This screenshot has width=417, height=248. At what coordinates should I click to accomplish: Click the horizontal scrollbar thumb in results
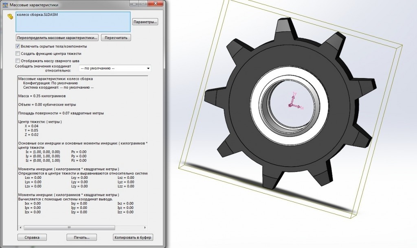tap(69, 228)
